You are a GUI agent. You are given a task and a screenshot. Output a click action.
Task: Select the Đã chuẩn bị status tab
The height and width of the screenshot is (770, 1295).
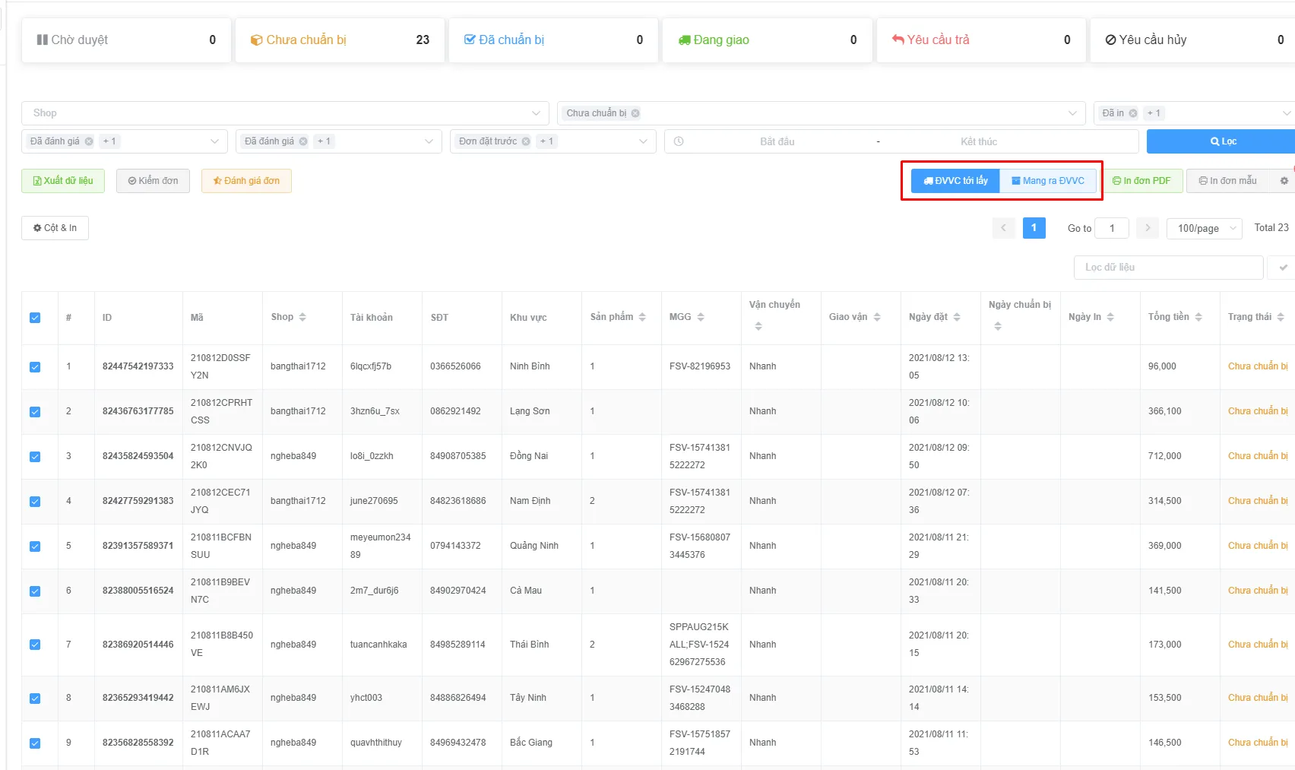(553, 40)
